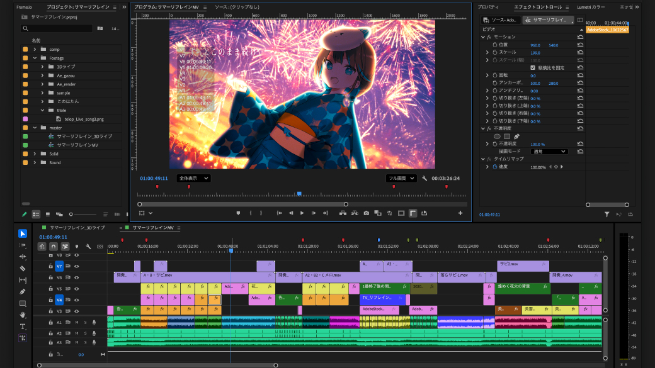Image resolution: width=655 pixels, height=368 pixels.
Task: Click the Lift button
Action: [x=343, y=213]
